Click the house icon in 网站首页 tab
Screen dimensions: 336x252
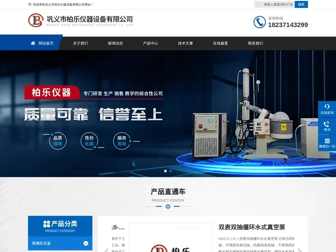pos(33,43)
